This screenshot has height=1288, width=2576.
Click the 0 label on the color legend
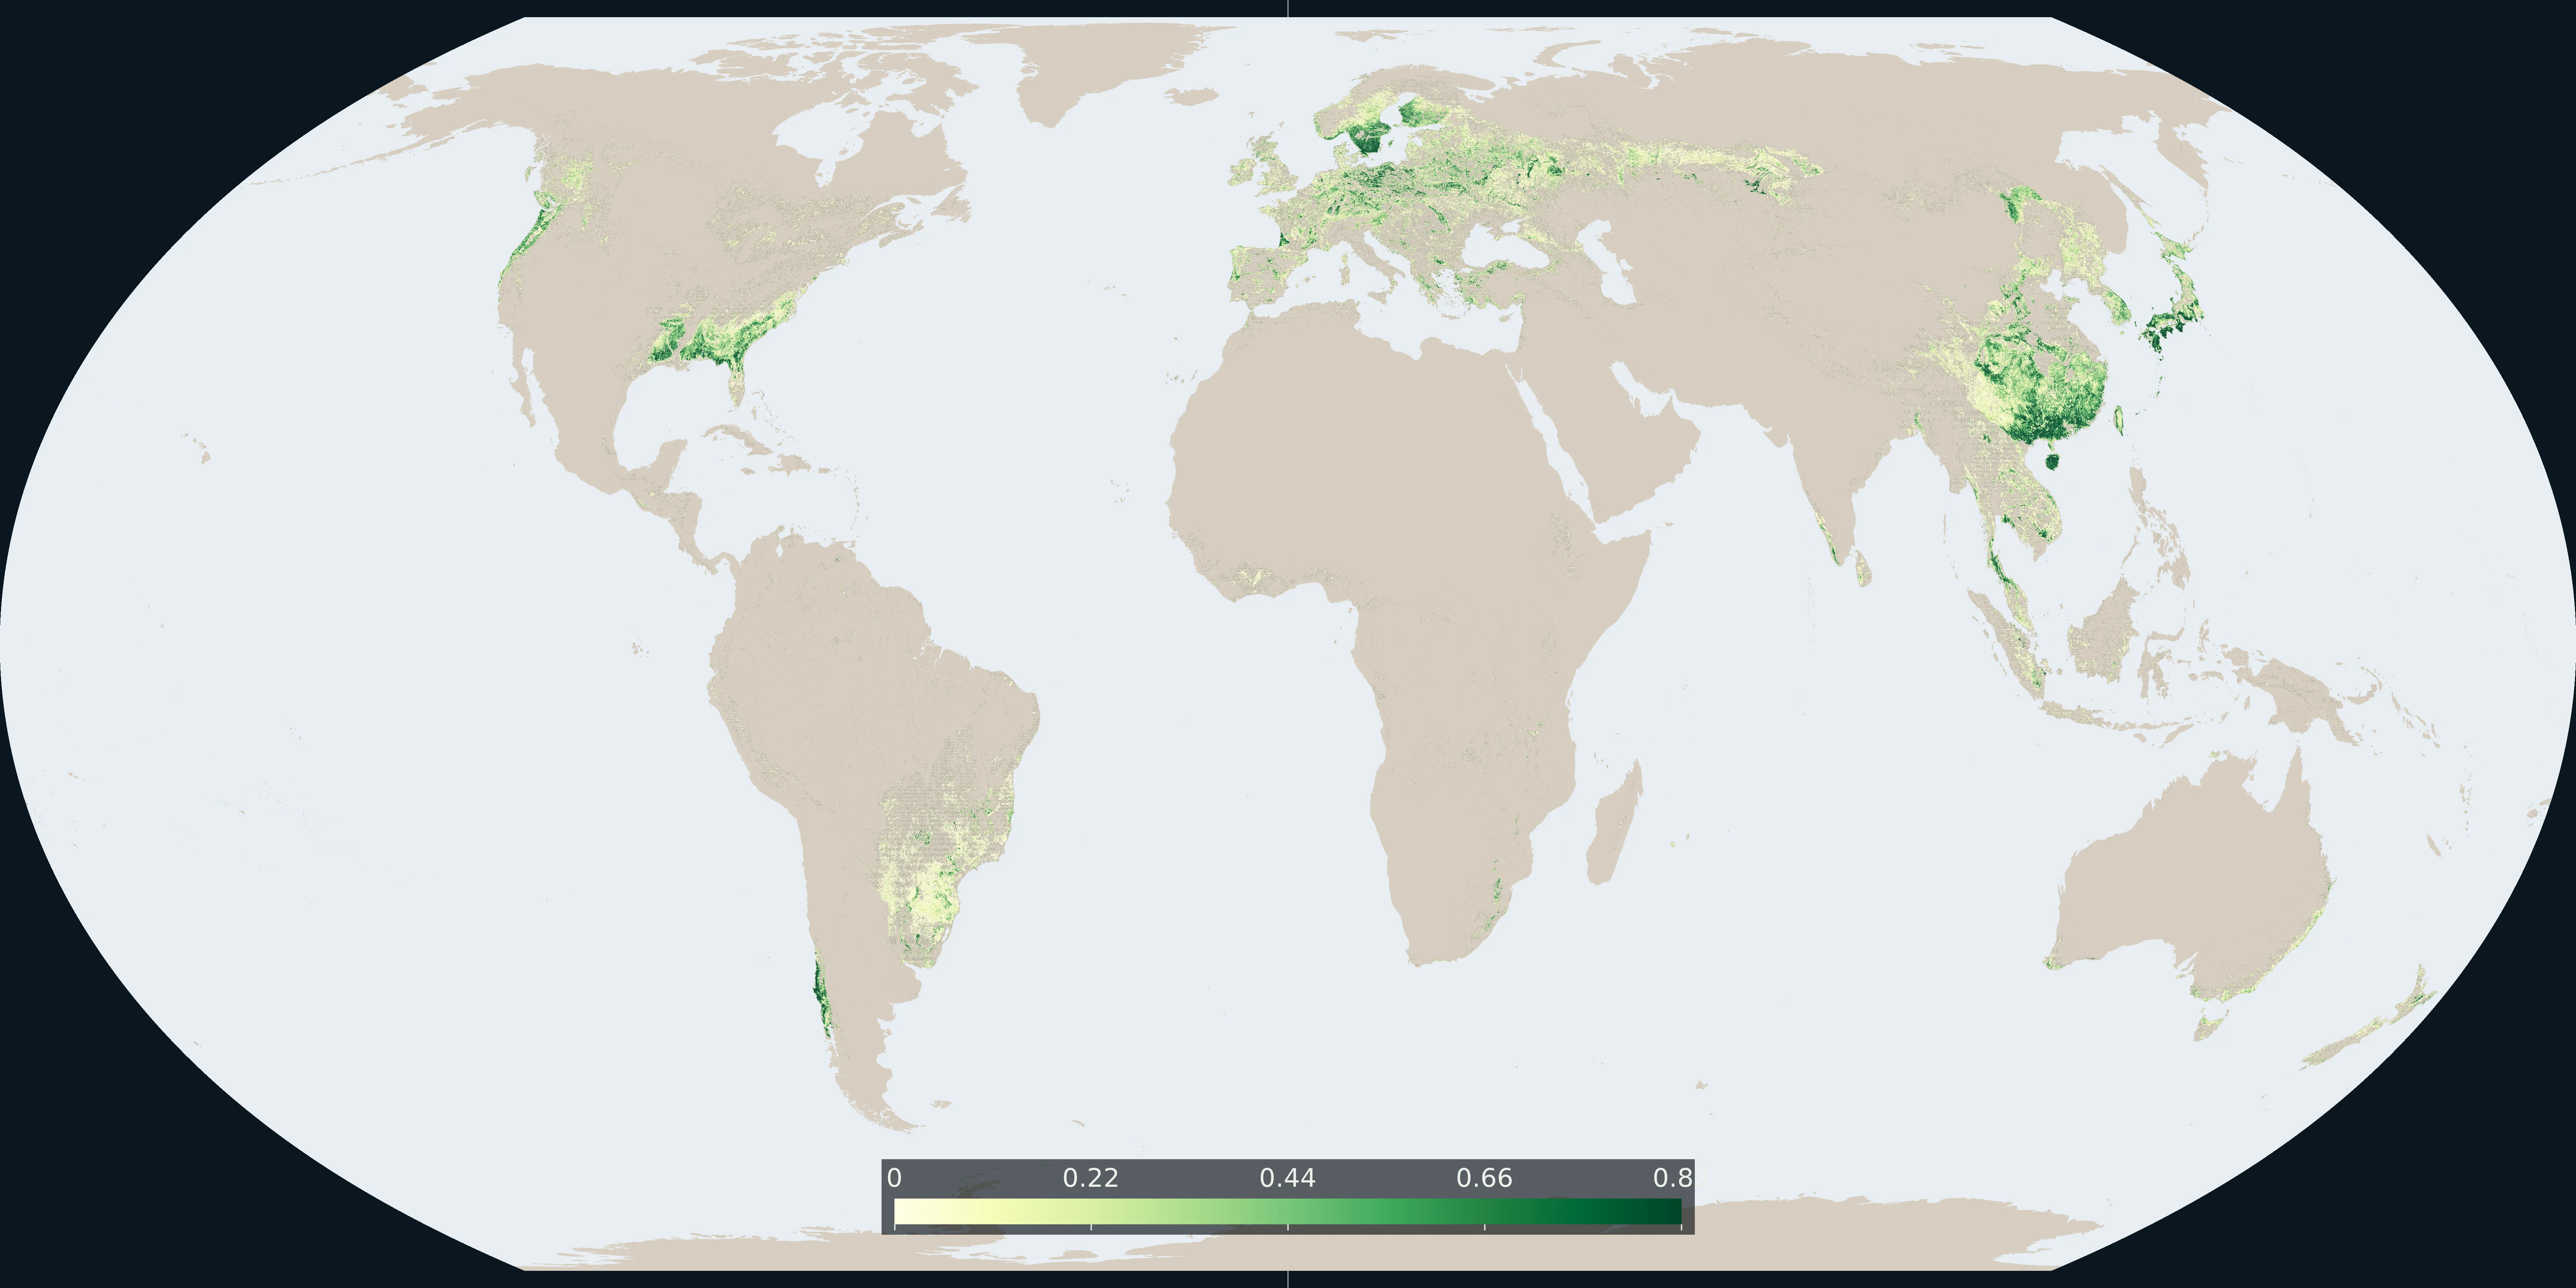coord(894,1178)
